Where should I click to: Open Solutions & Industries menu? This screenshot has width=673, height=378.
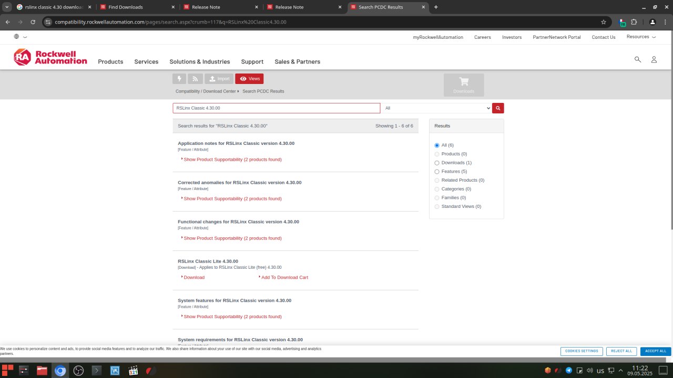click(200, 62)
